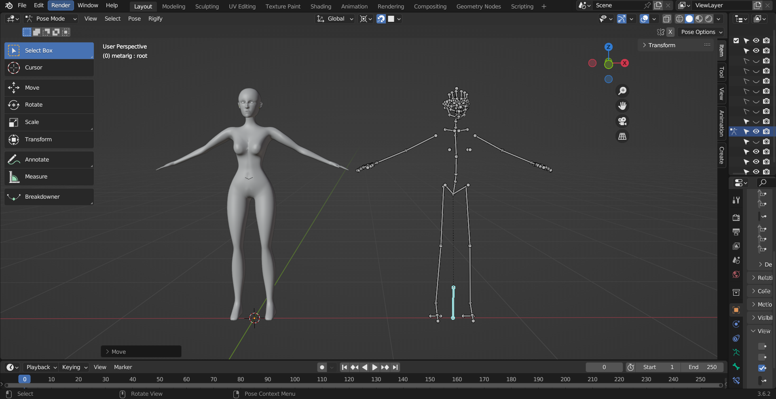Click frame 100 on the timeline ruler
The height and width of the screenshot is (399, 776).
tap(295, 379)
